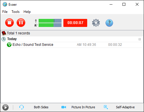Click the video camera mode icon

click(x=64, y=107)
